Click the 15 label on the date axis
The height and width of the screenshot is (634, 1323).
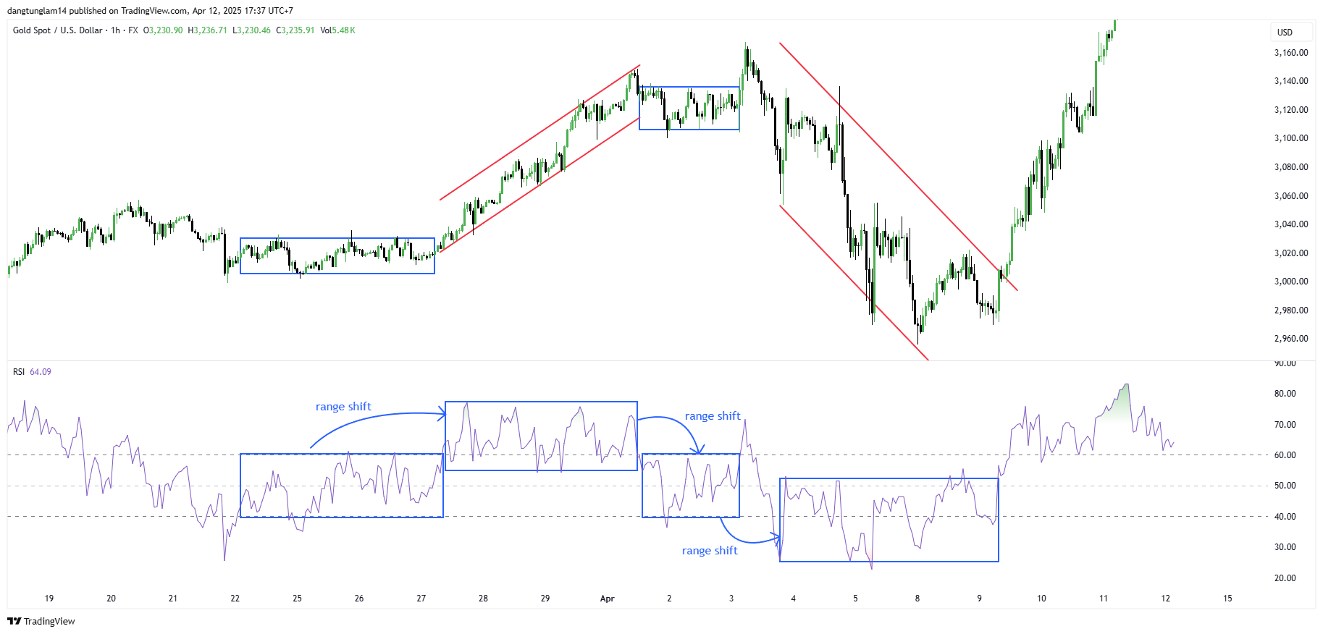(1227, 599)
